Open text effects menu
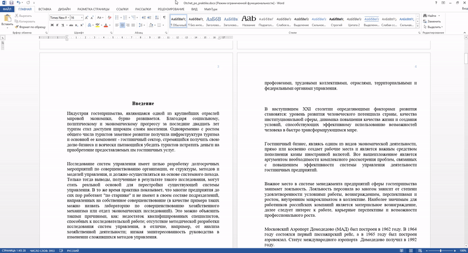This screenshot has height=253, width=468. pos(90,25)
